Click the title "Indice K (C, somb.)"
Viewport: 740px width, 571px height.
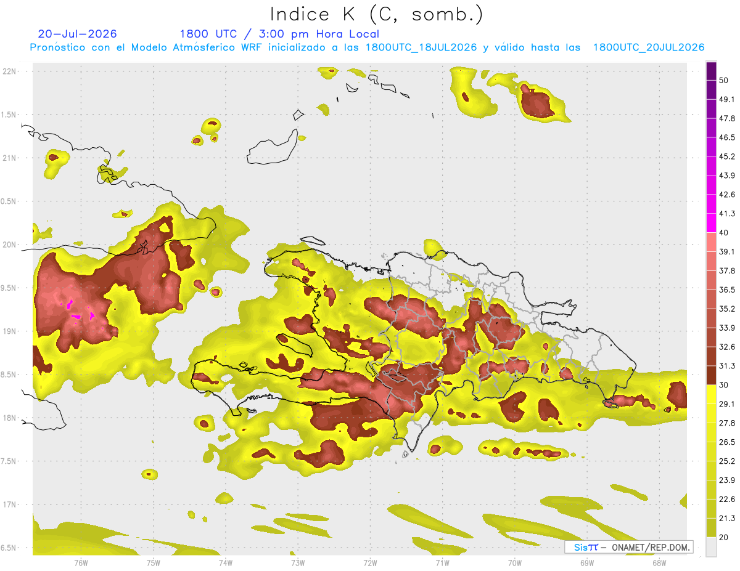(x=376, y=14)
